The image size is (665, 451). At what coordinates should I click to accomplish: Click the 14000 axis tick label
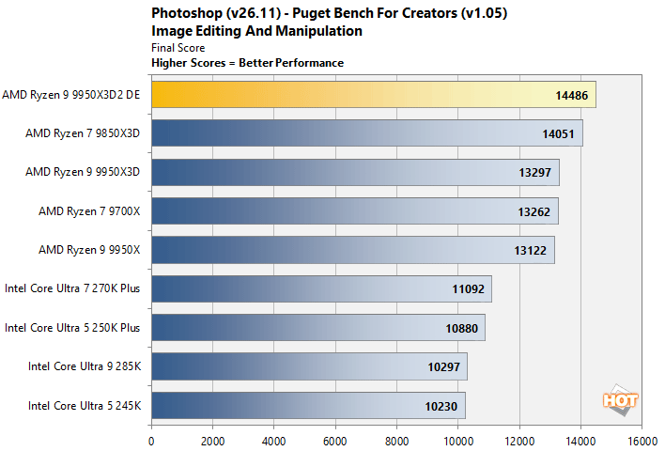580,442
